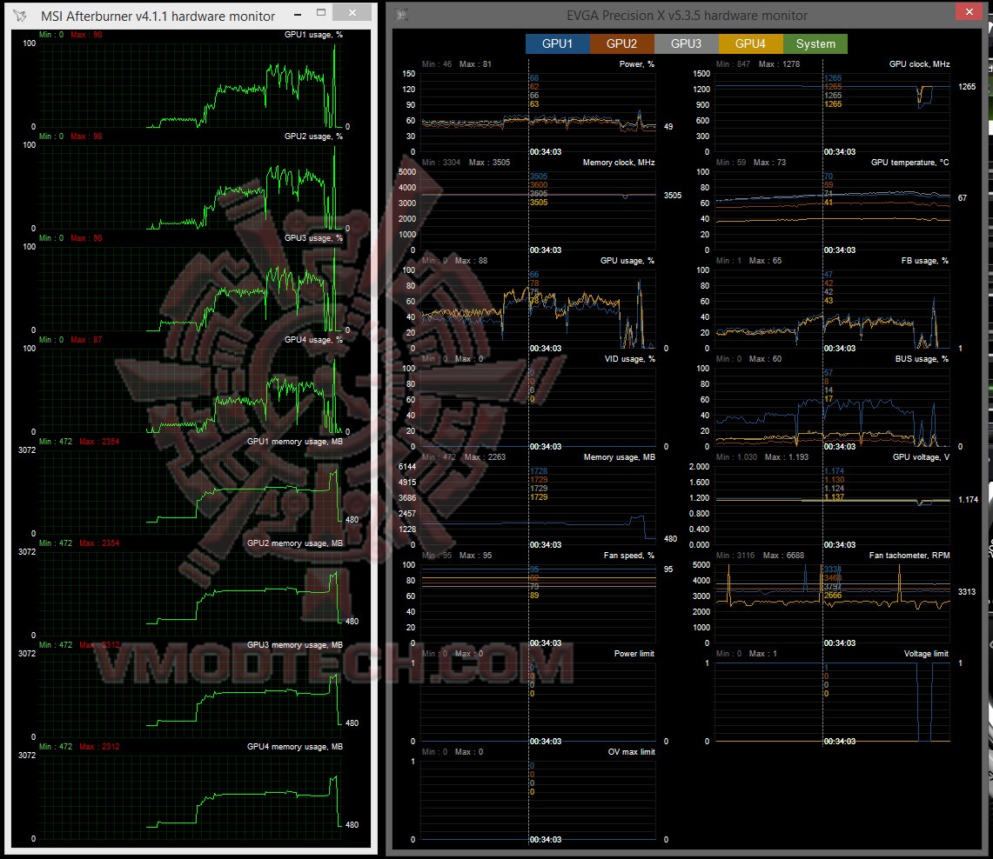The width and height of the screenshot is (993, 859).
Task: Click the 'FB usage, %' graph title
Action: point(925,261)
